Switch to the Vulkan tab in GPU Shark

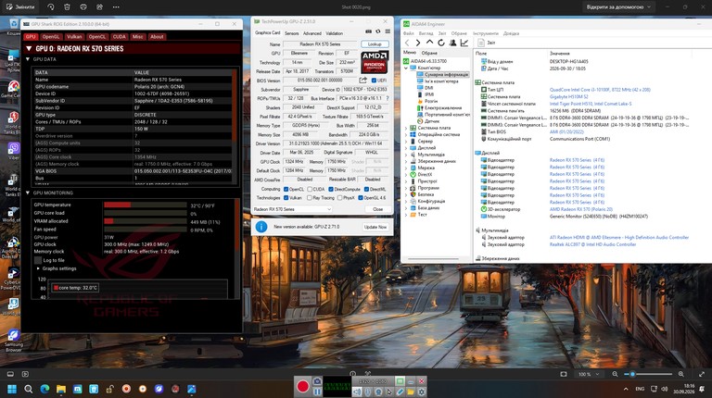(74, 37)
